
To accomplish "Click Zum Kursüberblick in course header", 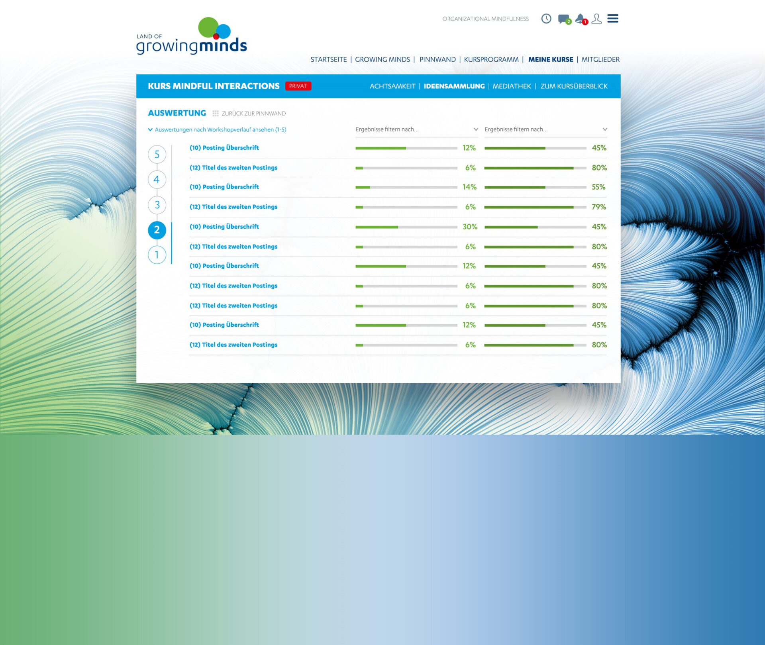I will click(574, 86).
